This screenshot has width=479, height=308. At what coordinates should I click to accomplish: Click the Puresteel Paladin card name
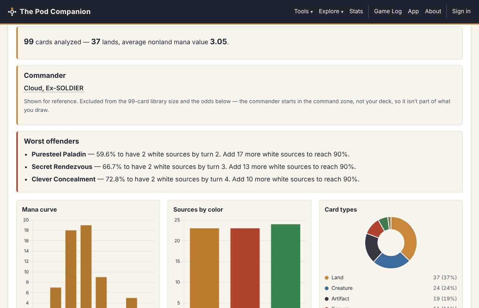(x=59, y=154)
